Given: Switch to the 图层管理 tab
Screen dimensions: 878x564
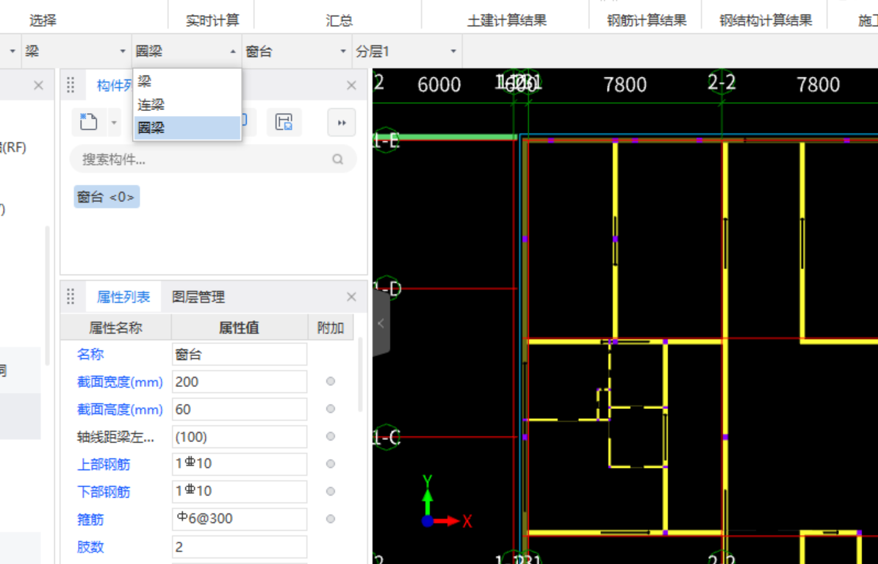Looking at the screenshot, I should click(198, 297).
